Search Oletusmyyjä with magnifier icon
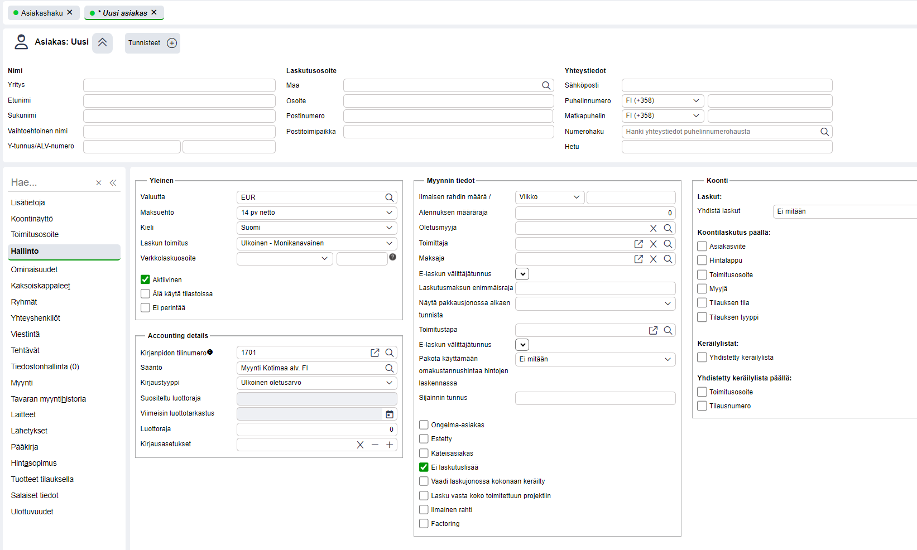Screen dimensions: 917x550 point(668,228)
